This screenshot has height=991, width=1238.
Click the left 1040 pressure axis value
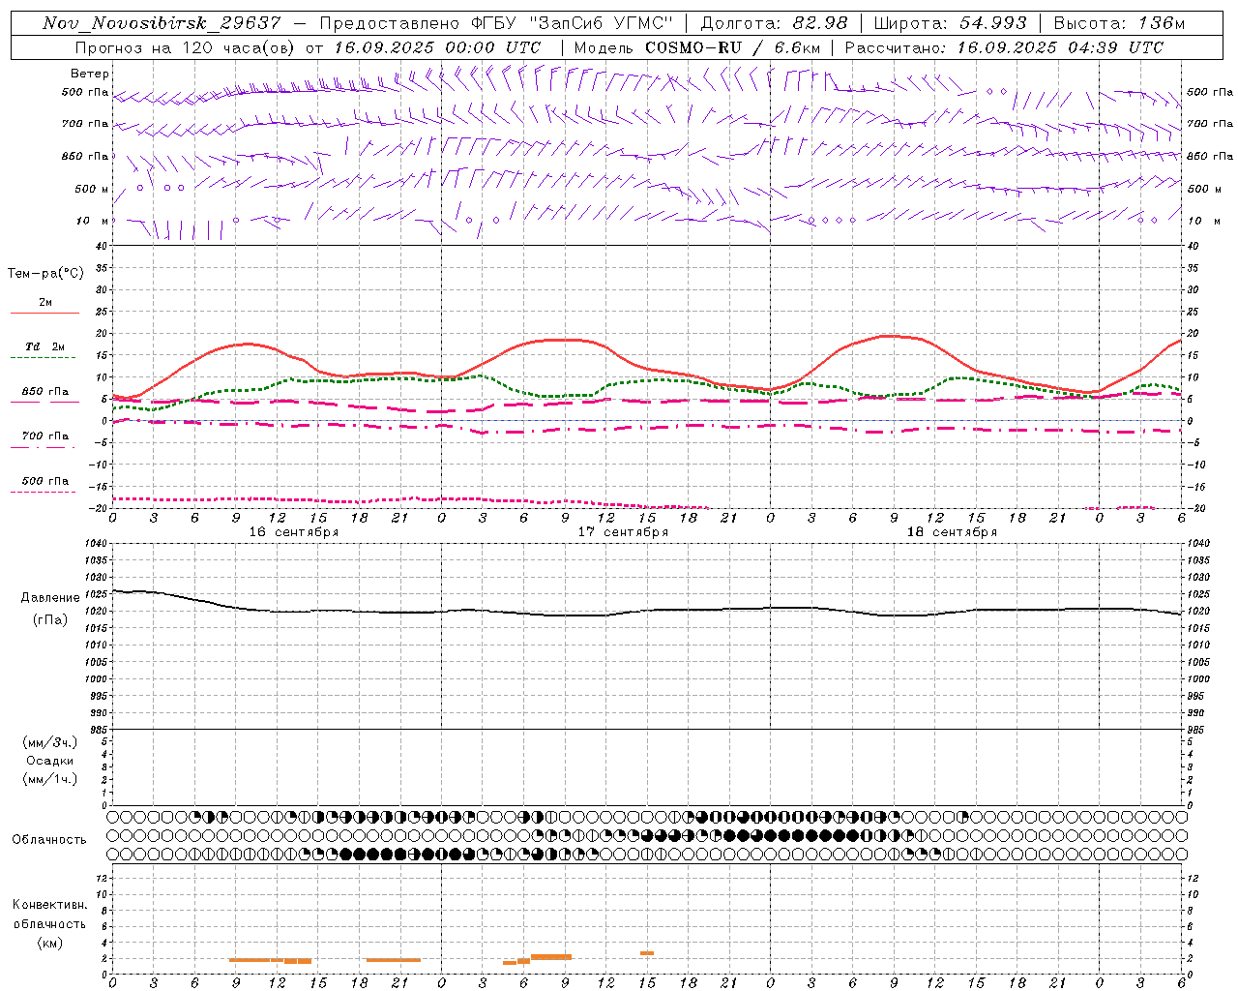[x=96, y=544]
